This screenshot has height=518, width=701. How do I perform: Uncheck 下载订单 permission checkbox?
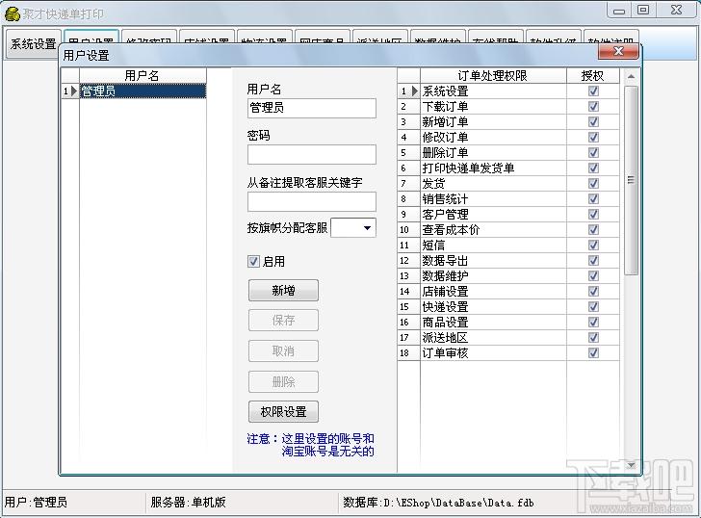click(593, 106)
